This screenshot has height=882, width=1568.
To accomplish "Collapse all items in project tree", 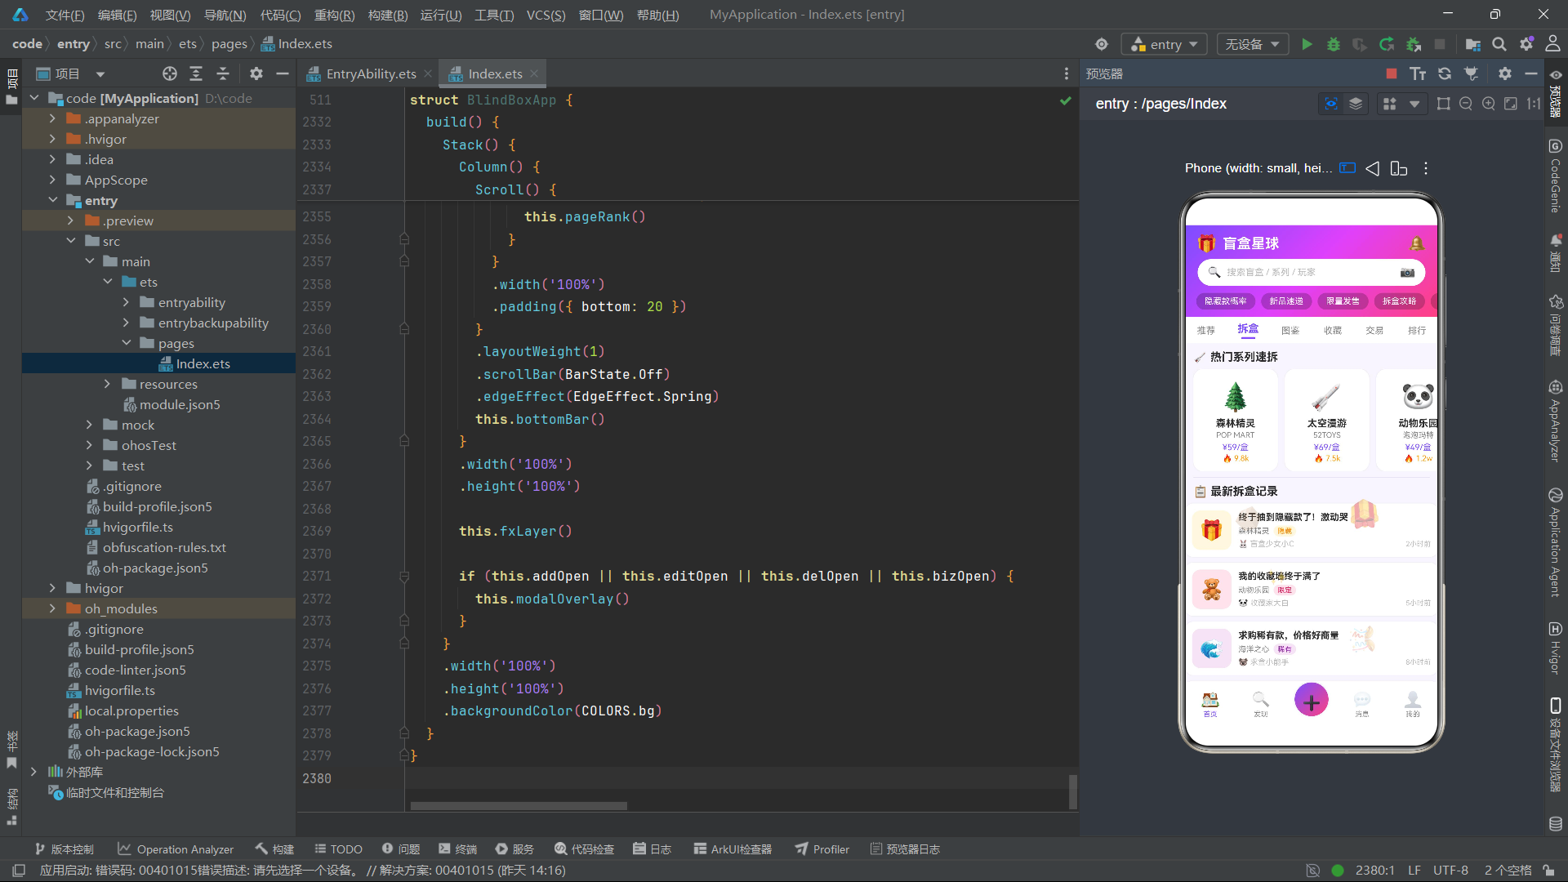I will tap(223, 73).
